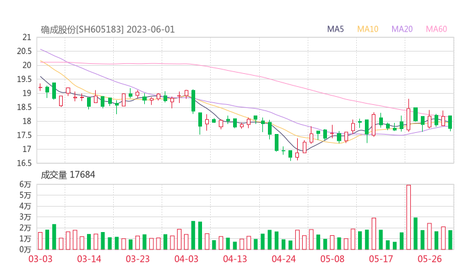Click the large green candlestick after 04-03
The width and height of the screenshot is (460, 273).
[x=193, y=101]
